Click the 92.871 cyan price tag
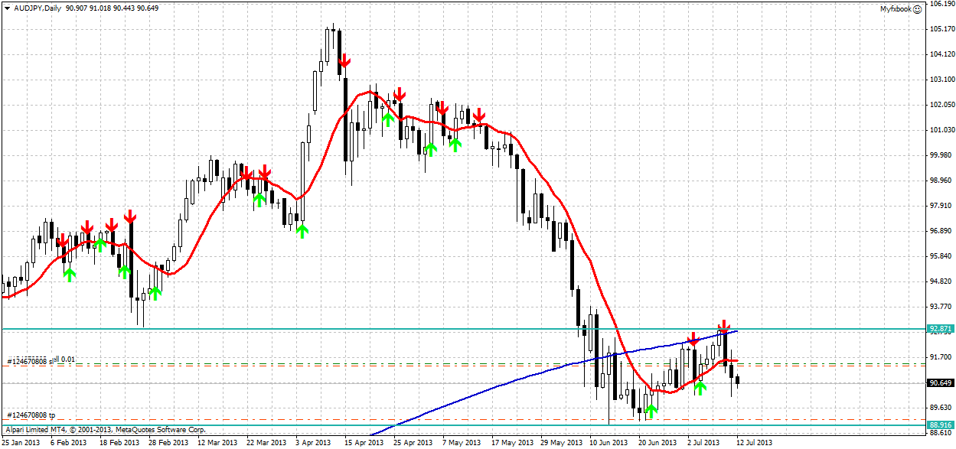The width and height of the screenshot is (956, 449). tap(940, 328)
